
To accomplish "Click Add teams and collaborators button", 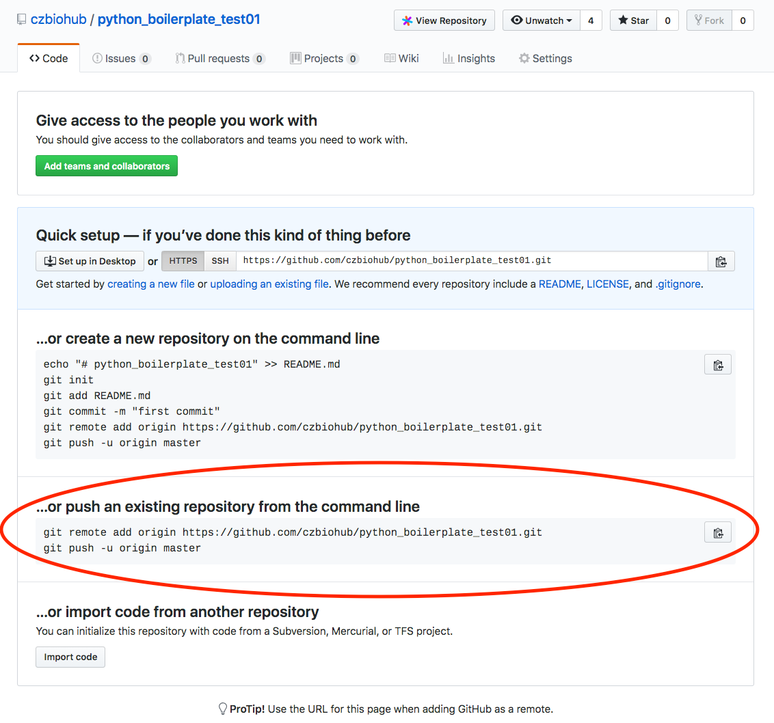I will [x=107, y=166].
